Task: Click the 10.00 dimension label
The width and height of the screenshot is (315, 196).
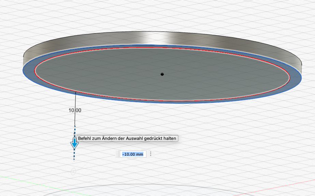Action: click(x=75, y=110)
